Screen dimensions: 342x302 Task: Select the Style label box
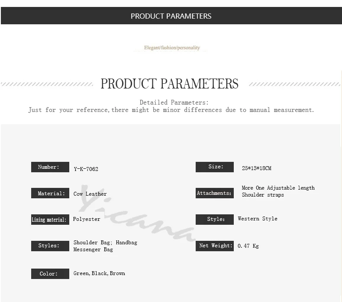click(x=215, y=220)
